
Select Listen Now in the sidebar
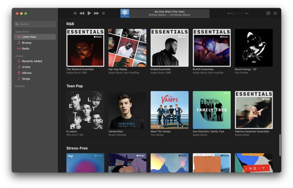(x=29, y=37)
